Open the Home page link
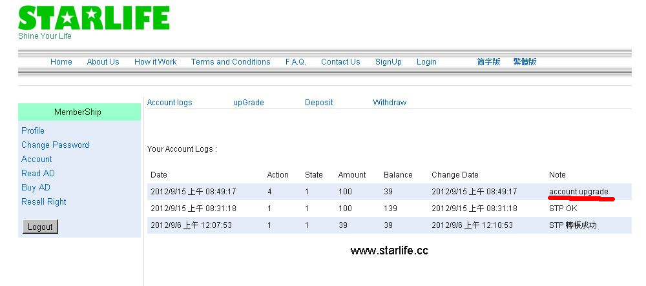 tap(61, 62)
